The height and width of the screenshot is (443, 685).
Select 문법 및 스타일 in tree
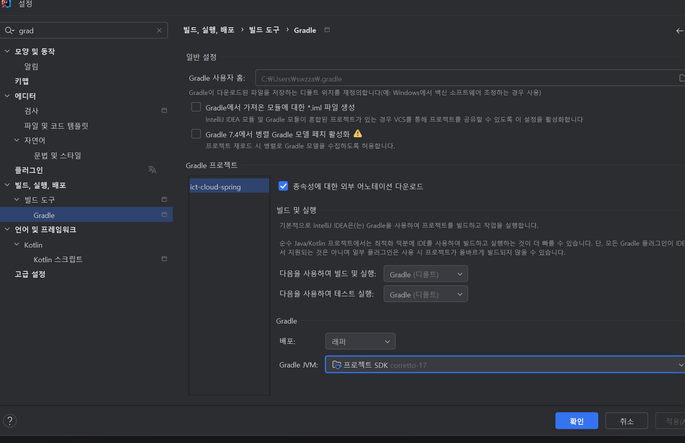coord(57,155)
